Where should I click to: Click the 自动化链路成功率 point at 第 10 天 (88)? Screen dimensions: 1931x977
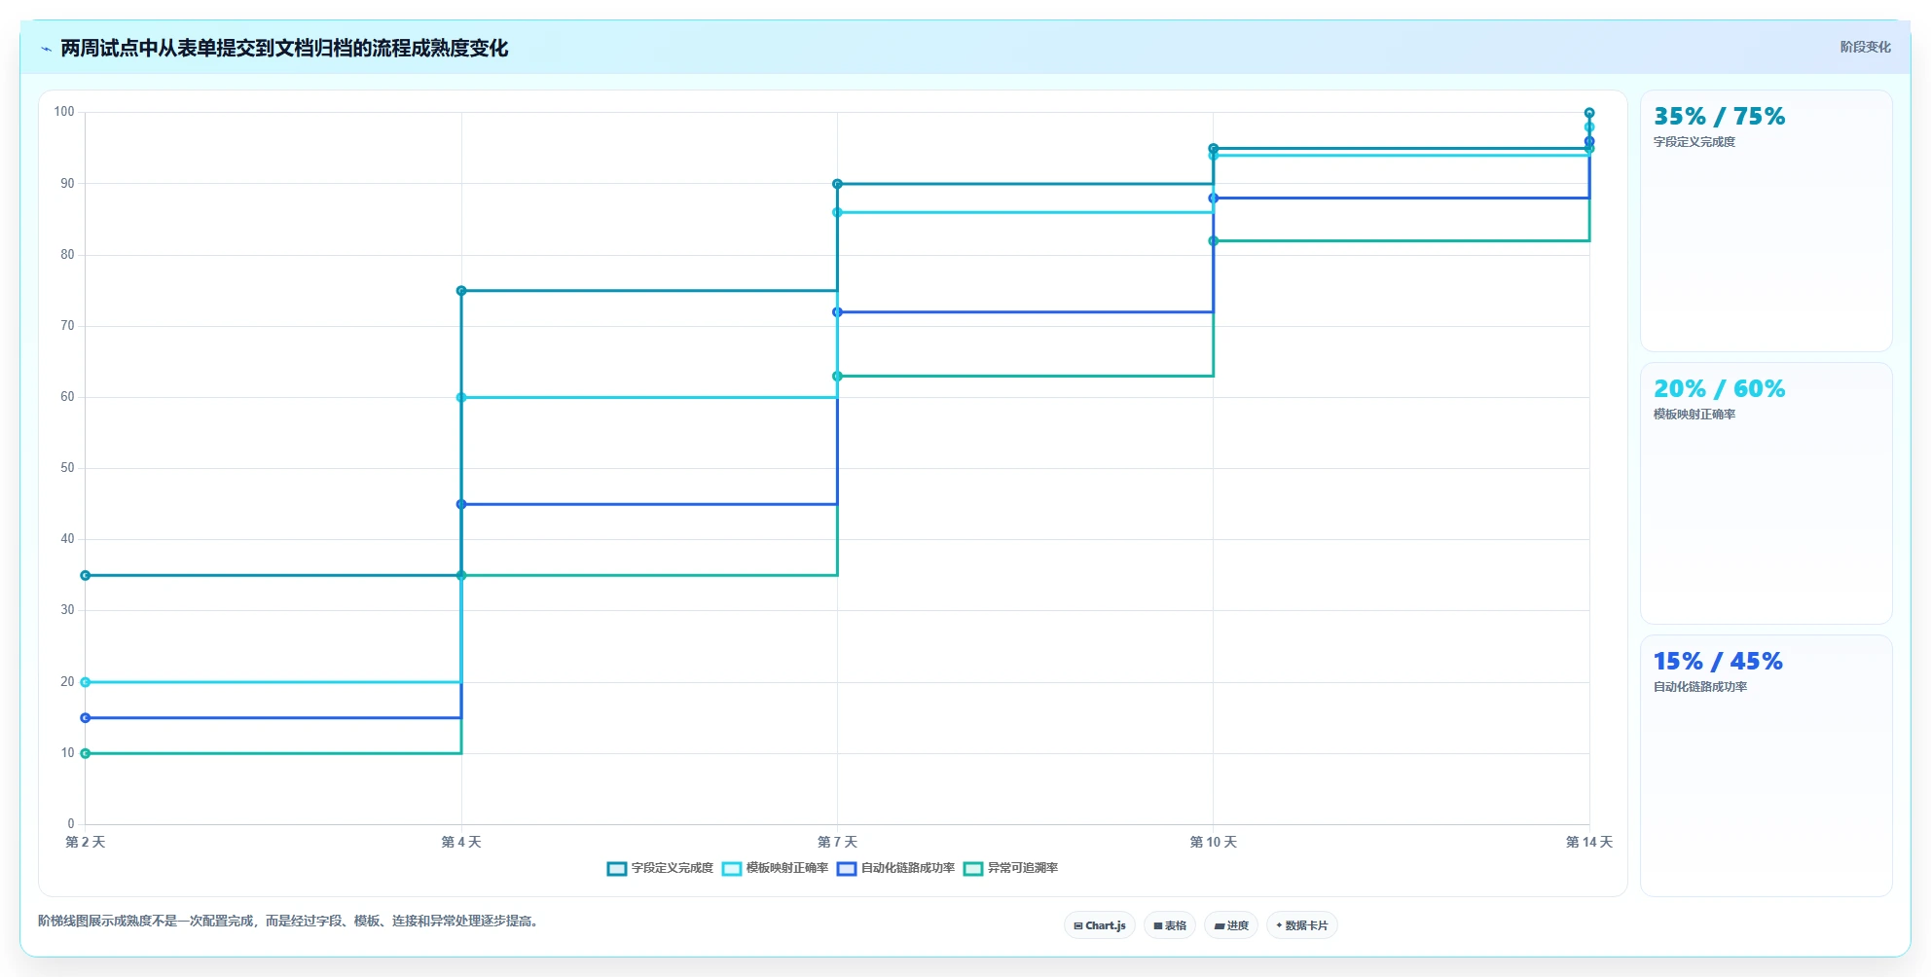[x=1213, y=199]
